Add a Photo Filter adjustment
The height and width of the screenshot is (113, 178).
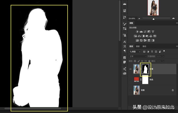tap(147, 36)
